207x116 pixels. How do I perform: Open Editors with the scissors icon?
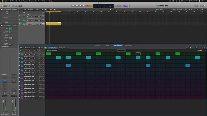[20, 6]
